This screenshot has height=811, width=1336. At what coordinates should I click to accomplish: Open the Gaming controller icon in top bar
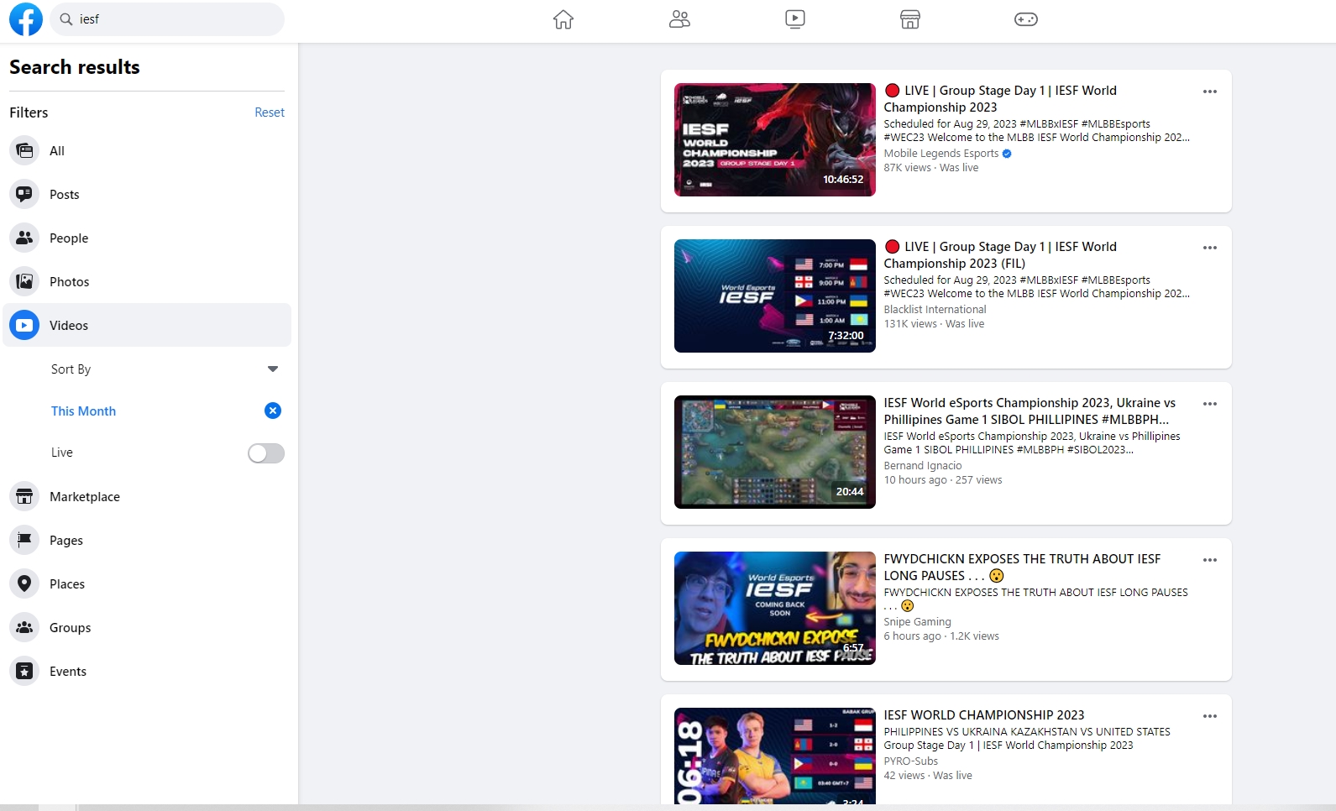pyautogui.click(x=1026, y=19)
